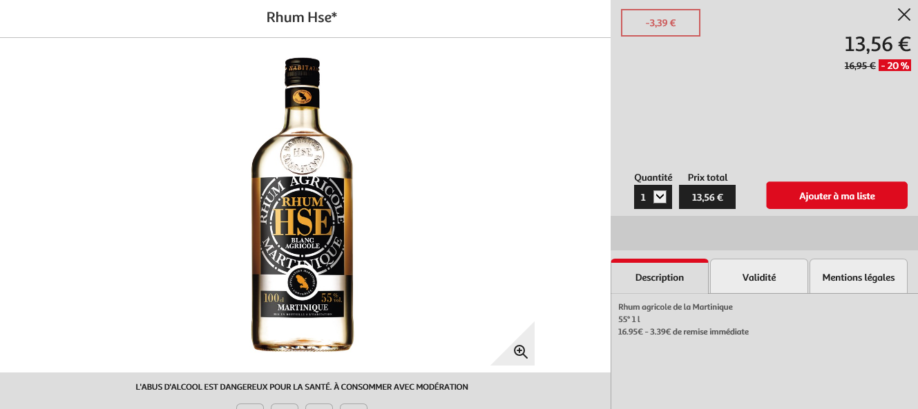This screenshot has height=409, width=918.
Task: Click the Rhum agricole de la Martinique description
Action: (x=676, y=307)
